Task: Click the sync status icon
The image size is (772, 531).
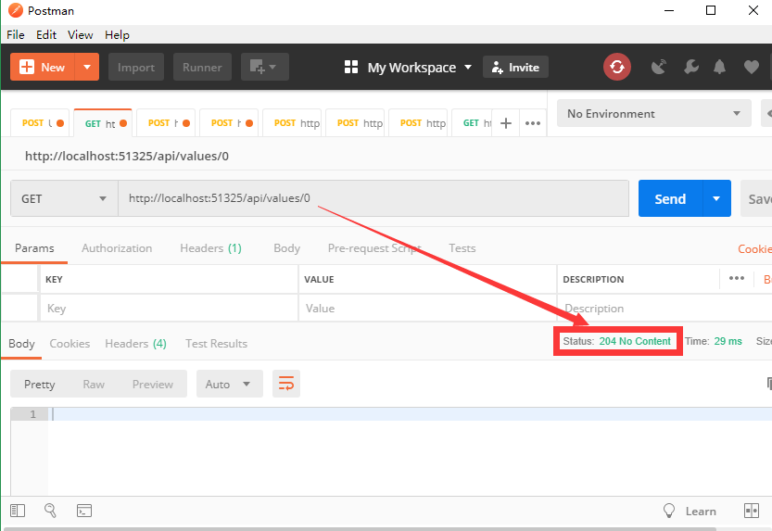Action: (617, 67)
